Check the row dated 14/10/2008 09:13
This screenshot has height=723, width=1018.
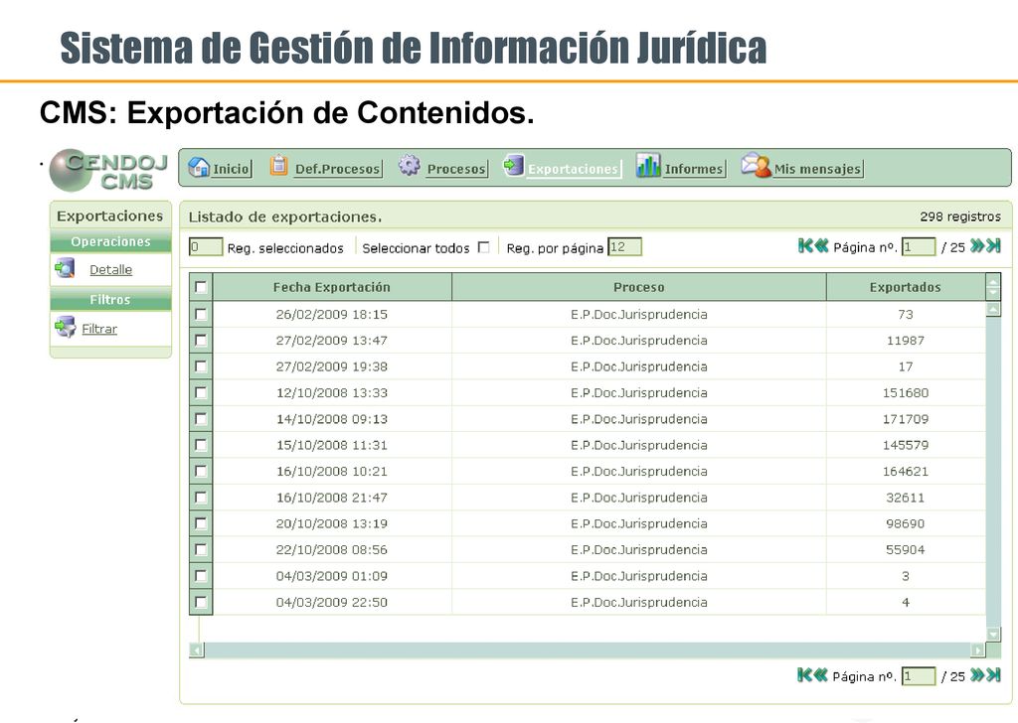click(201, 419)
